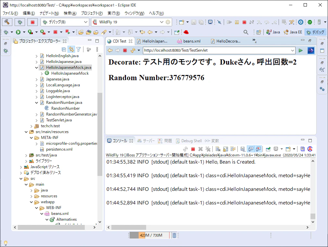
Task: Click the hammer build icon in launch bar
Action: [7, 22]
